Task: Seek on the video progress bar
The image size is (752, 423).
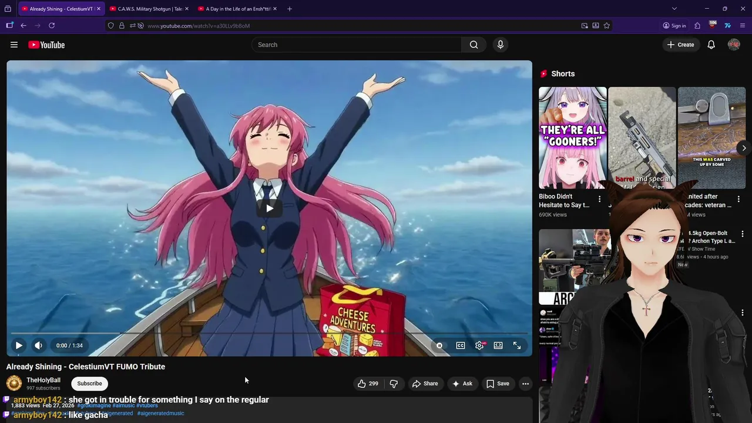Action: (x=269, y=333)
